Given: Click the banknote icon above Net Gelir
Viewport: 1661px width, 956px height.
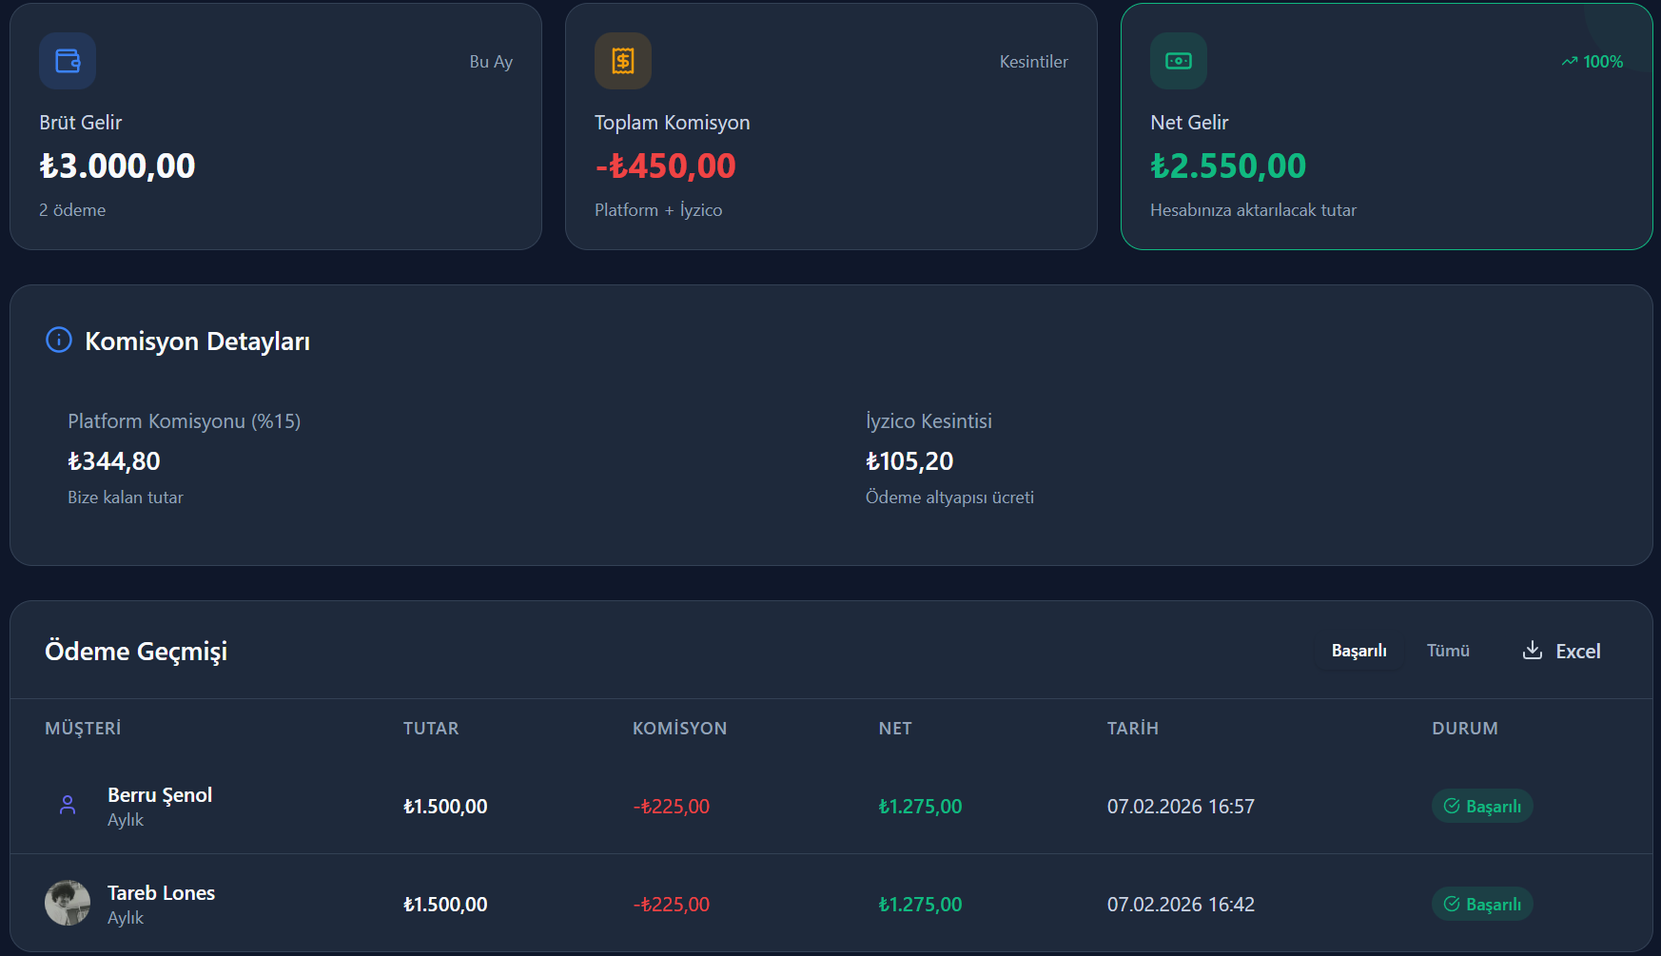Looking at the screenshot, I should 1179,61.
